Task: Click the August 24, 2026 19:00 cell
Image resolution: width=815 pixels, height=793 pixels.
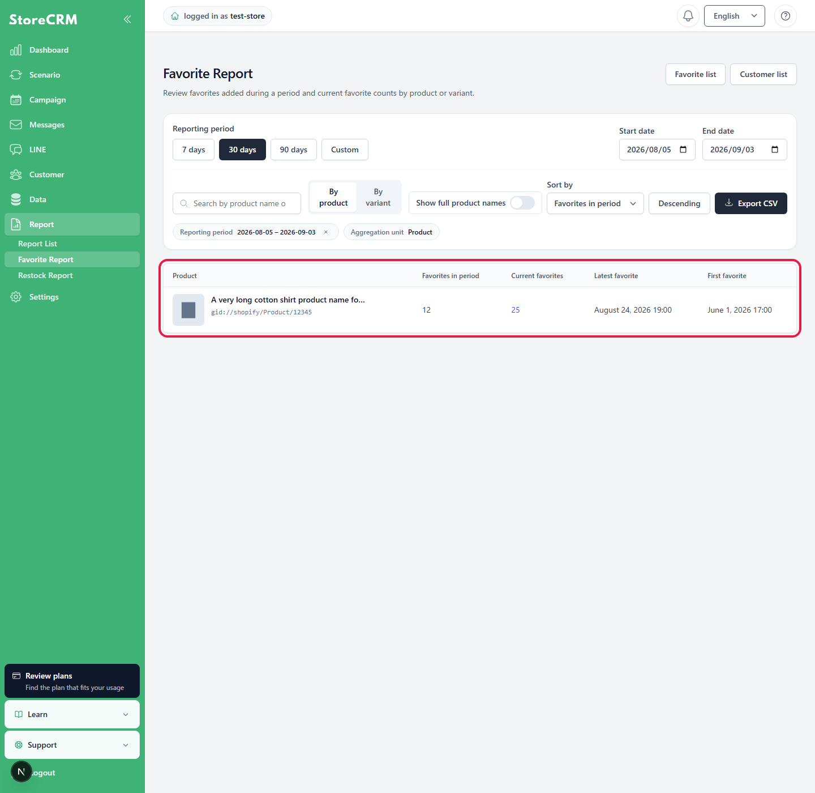Action: [x=633, y=310]
